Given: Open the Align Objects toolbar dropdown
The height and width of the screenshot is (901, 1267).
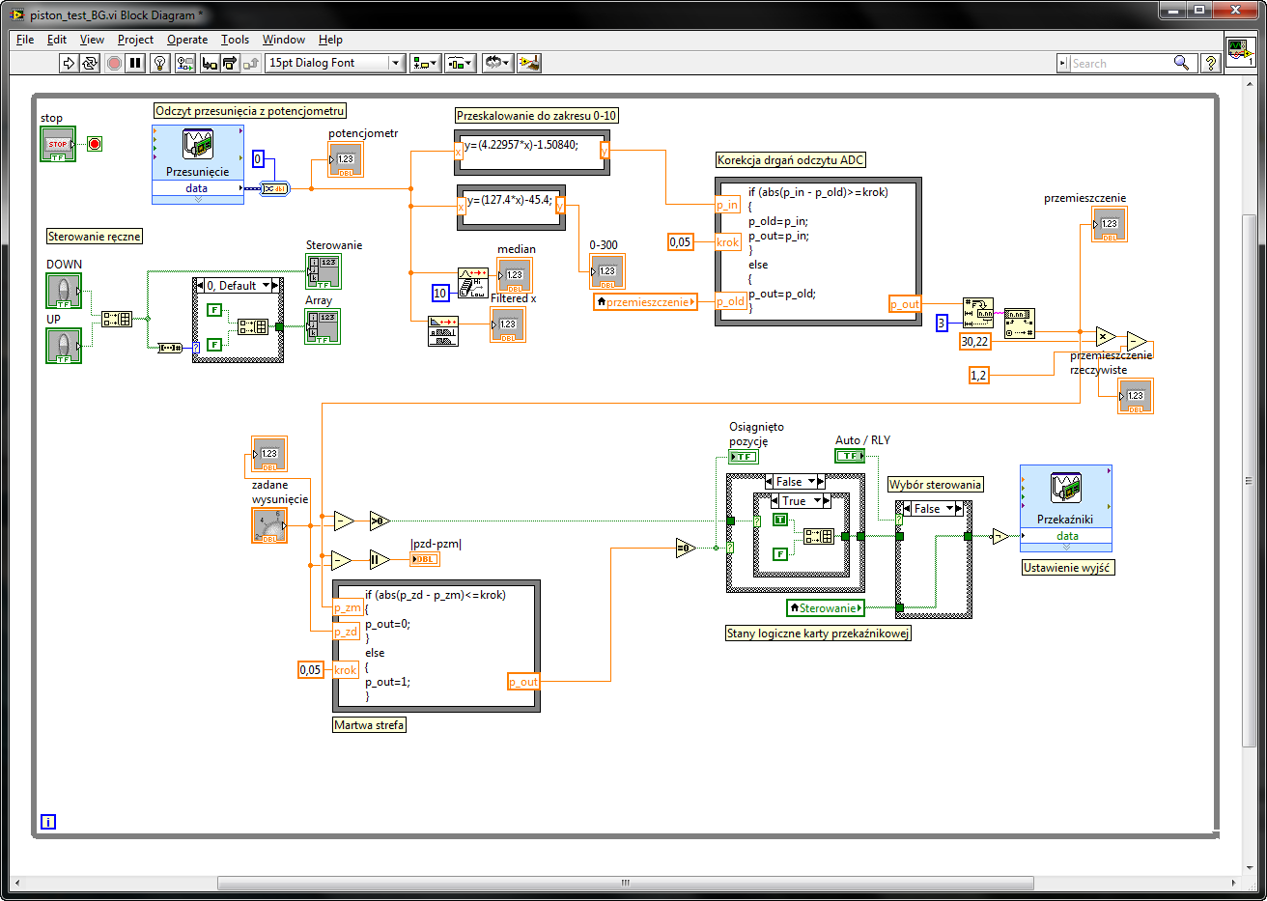Looking at the screenshot, I should 426,63.
